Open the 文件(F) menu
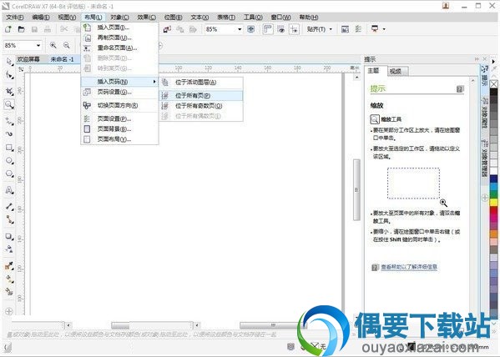Viewport: 500px width, 357px height. pyautogui.click(x=15, y=18)
